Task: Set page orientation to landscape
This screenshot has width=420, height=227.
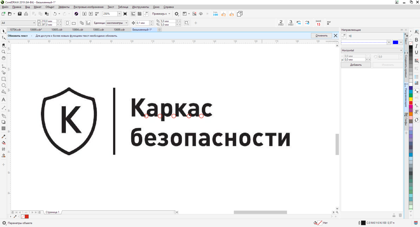Action: [74, 23]
